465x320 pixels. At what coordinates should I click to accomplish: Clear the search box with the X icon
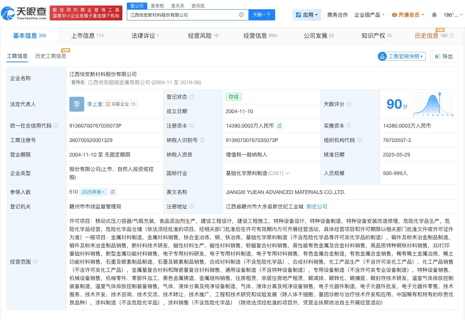pos(241,15)
